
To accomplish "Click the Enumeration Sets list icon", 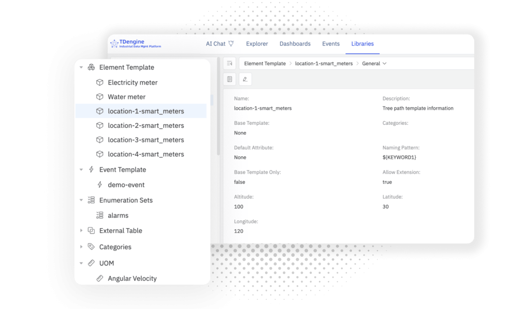I will 91,200.
